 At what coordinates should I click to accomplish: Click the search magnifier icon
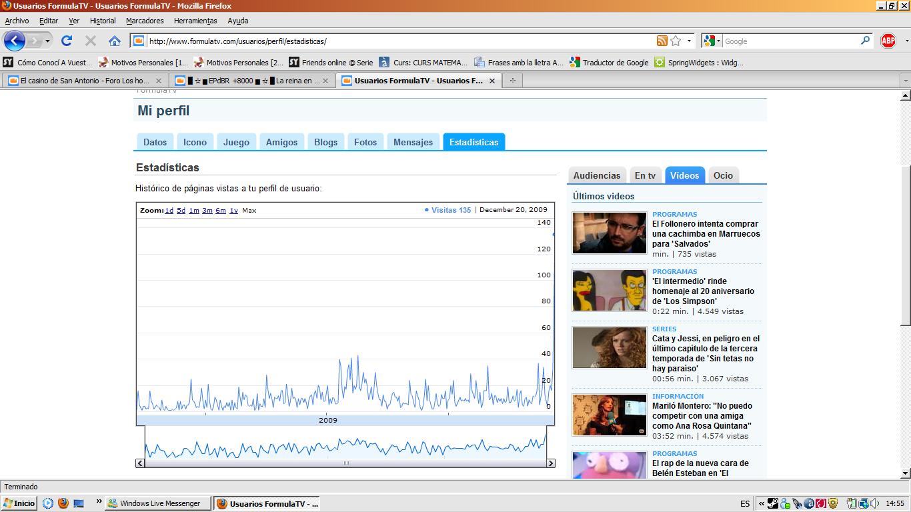coord(865,41)
